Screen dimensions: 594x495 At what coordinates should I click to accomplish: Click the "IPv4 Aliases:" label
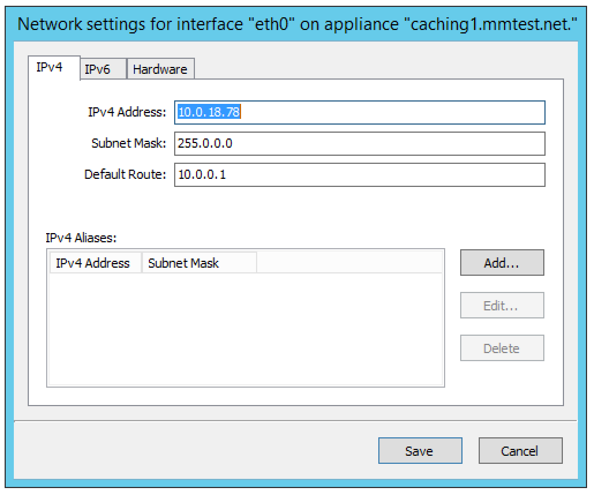[81, 237]
